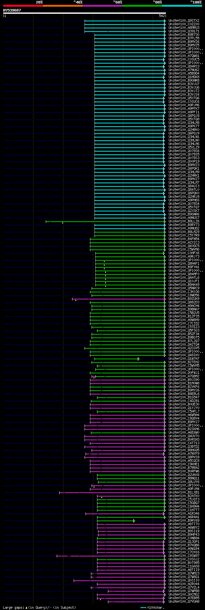The height and width of the screenshot is (610, 205).
Task: Select hit label UniRef100_Q7VUA8
Action: pos(184,602)
